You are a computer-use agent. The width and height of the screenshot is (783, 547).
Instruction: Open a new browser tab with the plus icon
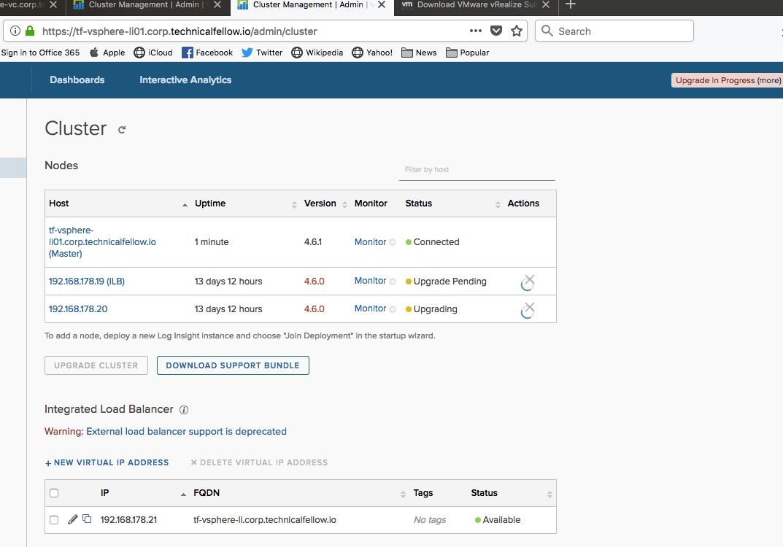pyautogui.click(x=570, y=4)
